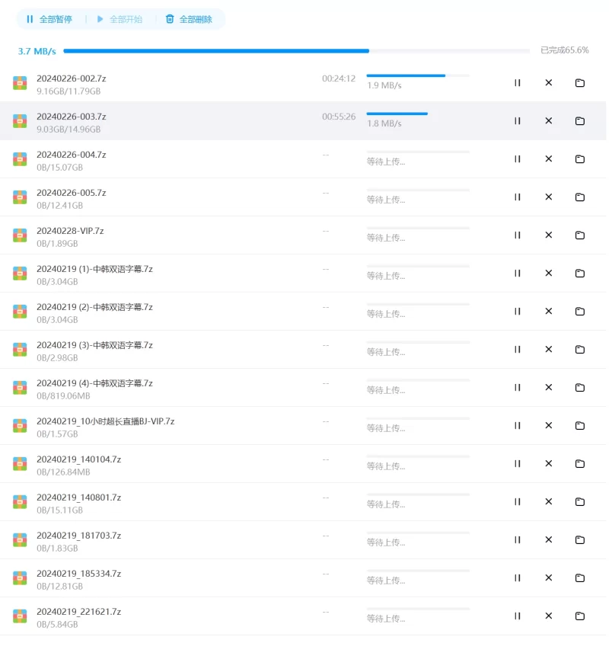This screenshot has width=609, height=656.
Task: Open folder for 20240226-004.7z
Action: [579, 159]
